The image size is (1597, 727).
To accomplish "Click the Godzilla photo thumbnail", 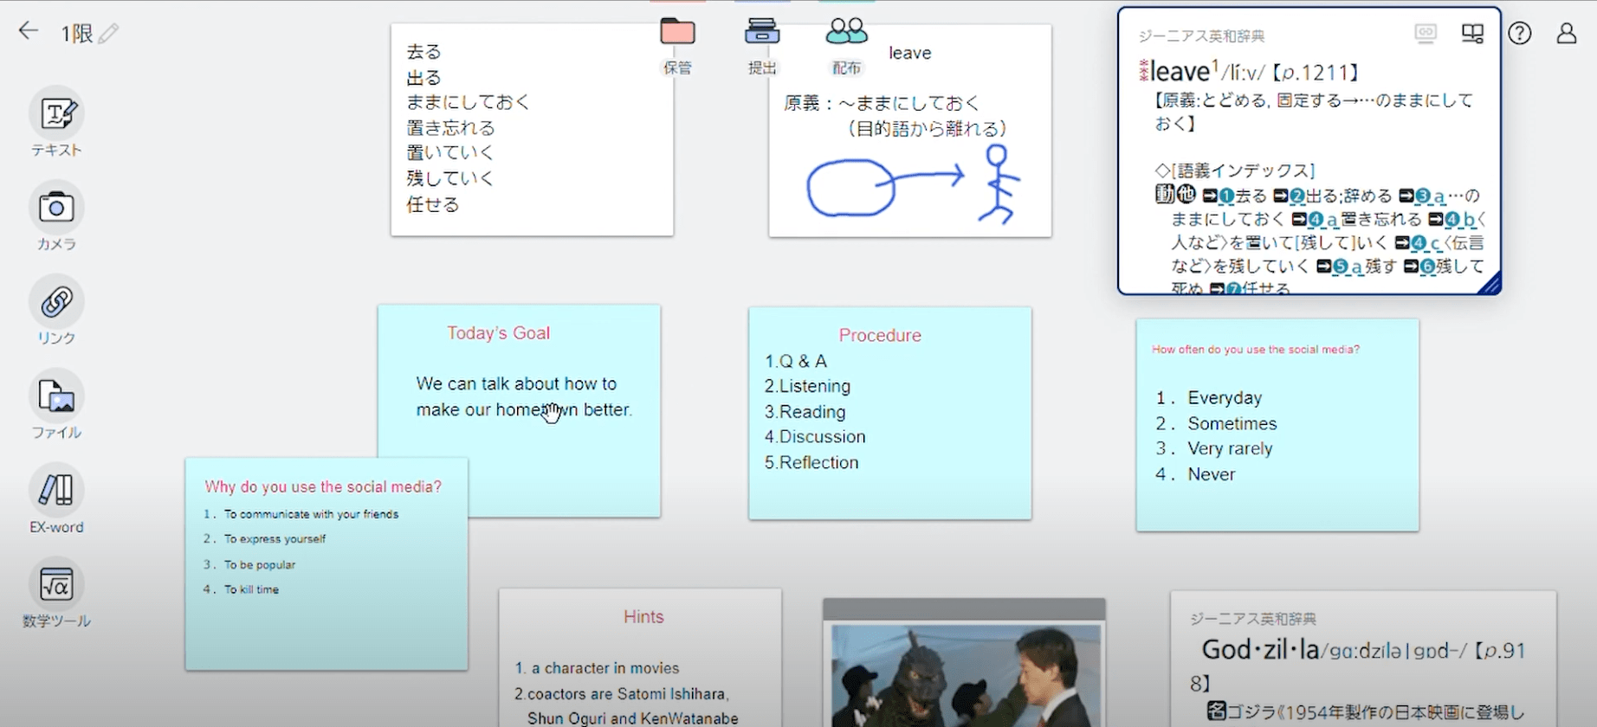I will [965, 675].
